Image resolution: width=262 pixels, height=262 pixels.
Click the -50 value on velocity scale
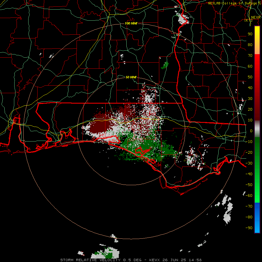tap(249, 185)
